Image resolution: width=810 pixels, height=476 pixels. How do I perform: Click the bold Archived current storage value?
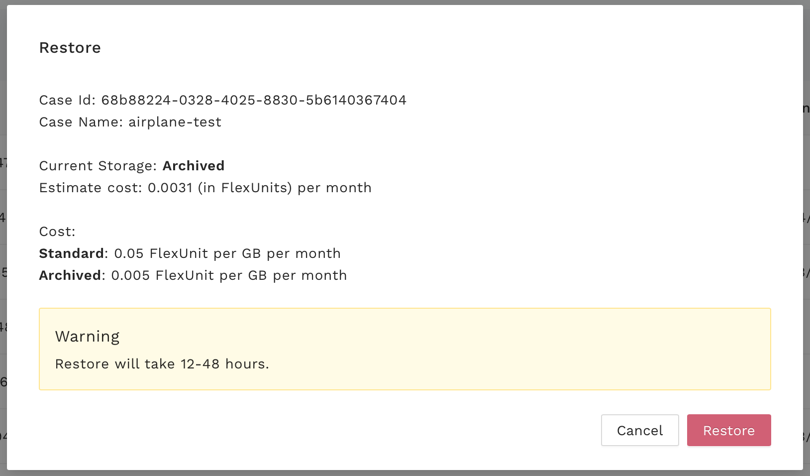194,166
